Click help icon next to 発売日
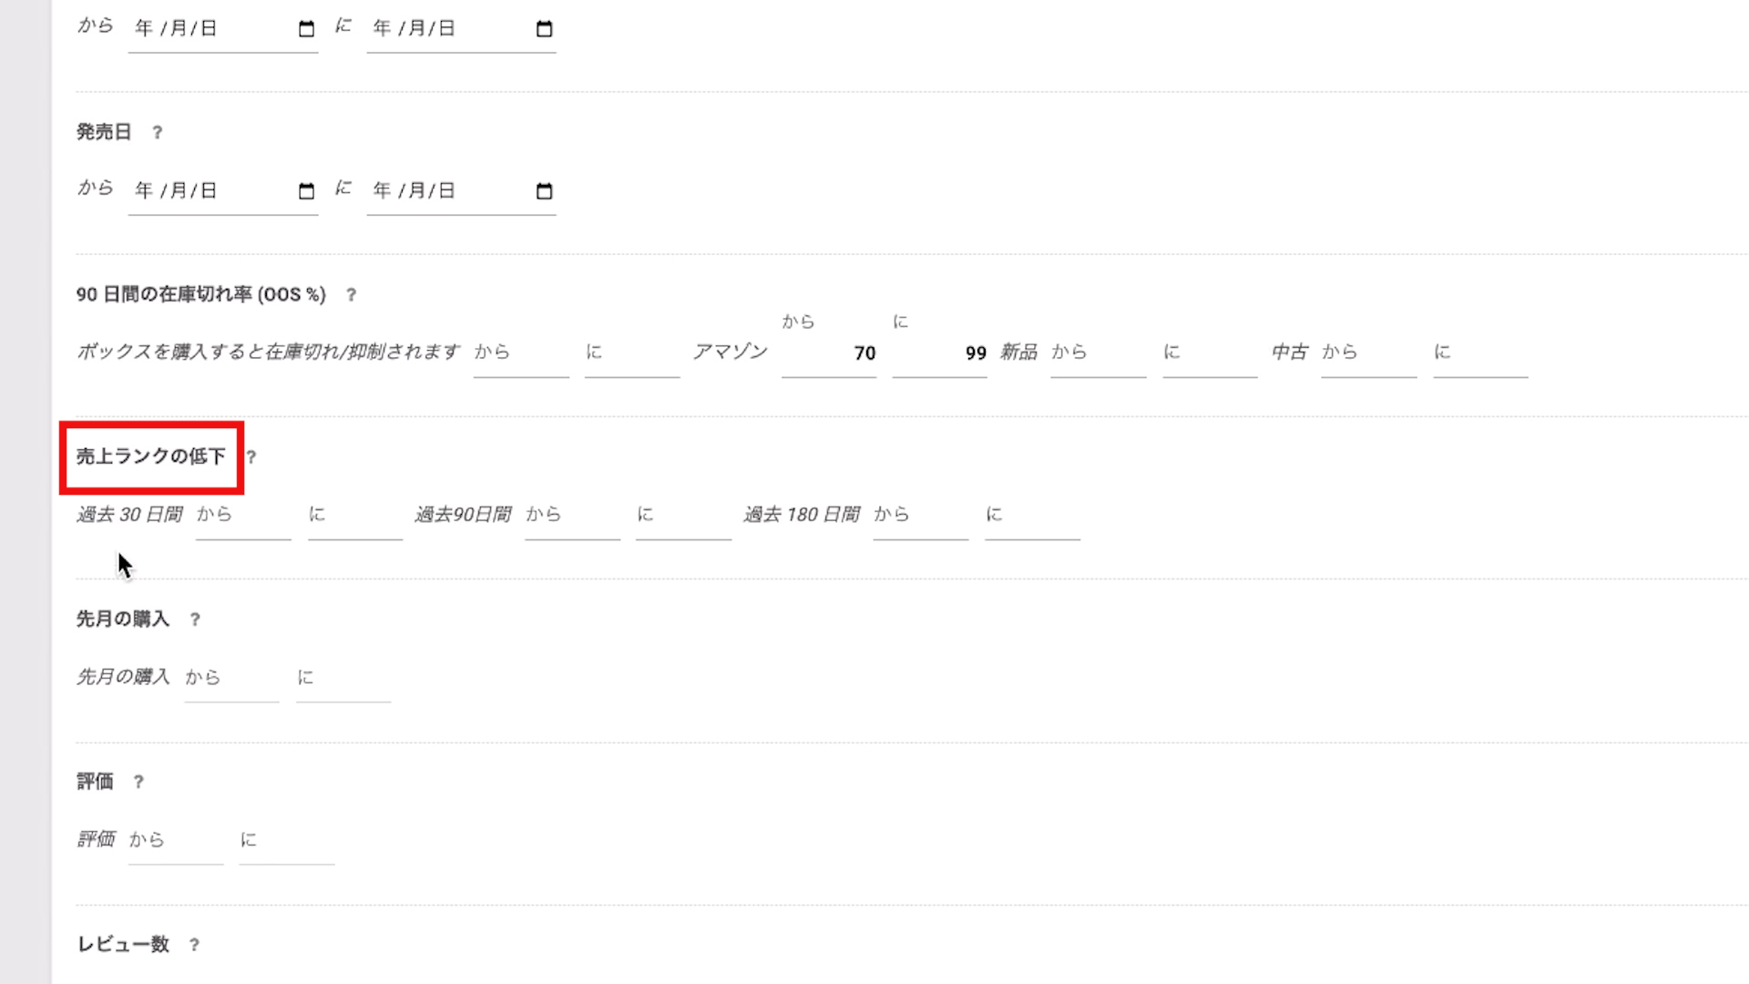 157,133
